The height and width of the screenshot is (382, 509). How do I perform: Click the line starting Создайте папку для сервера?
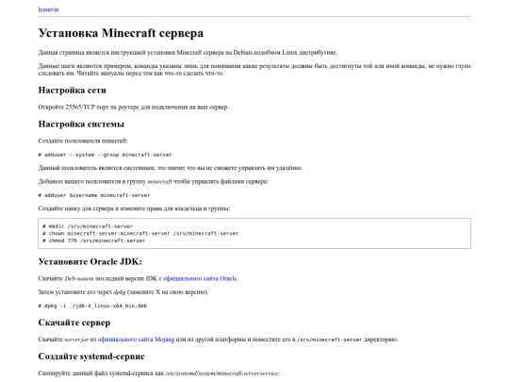134,208
